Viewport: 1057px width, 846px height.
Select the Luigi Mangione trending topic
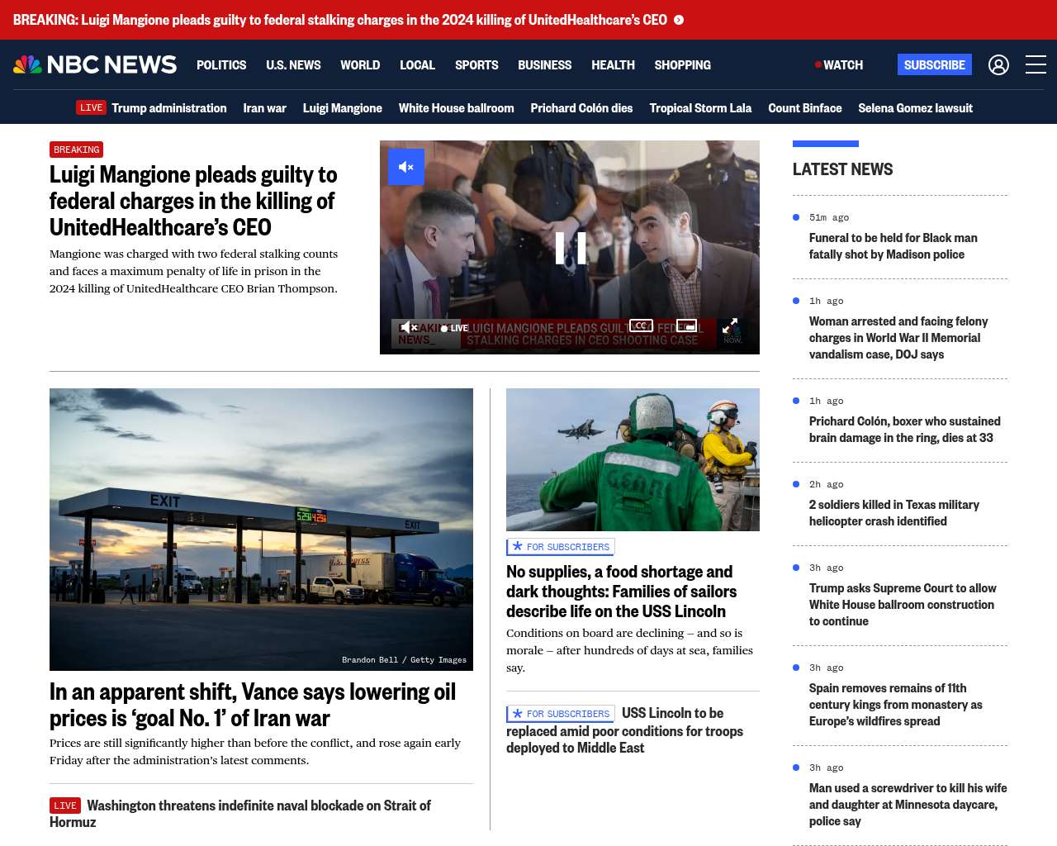click(x=342, y=107)
